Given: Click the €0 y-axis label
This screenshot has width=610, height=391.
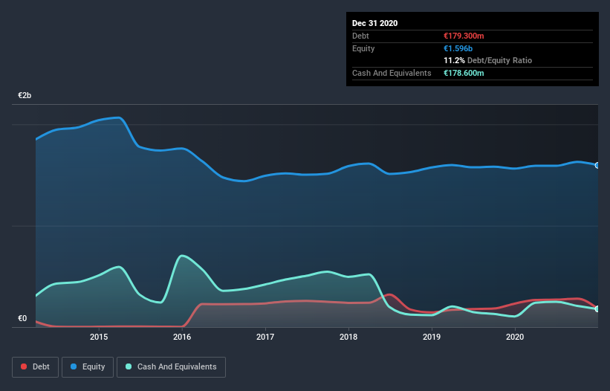Looking at the screenshot, I should [22, 319].
